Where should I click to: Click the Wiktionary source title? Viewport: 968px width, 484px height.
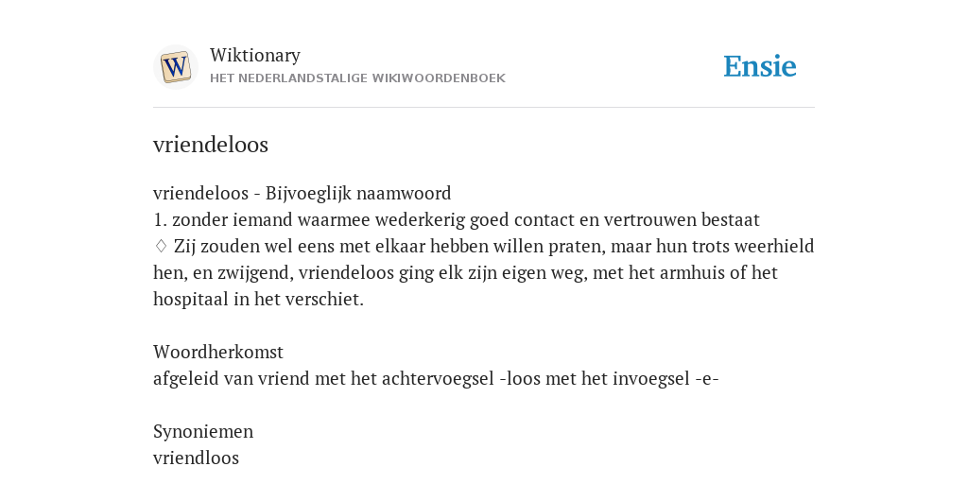pyautogui.click(x=255, y=55)
